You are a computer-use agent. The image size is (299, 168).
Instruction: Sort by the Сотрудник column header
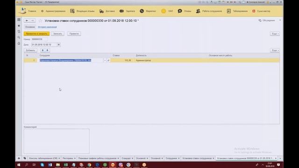[x=45, y=56]
